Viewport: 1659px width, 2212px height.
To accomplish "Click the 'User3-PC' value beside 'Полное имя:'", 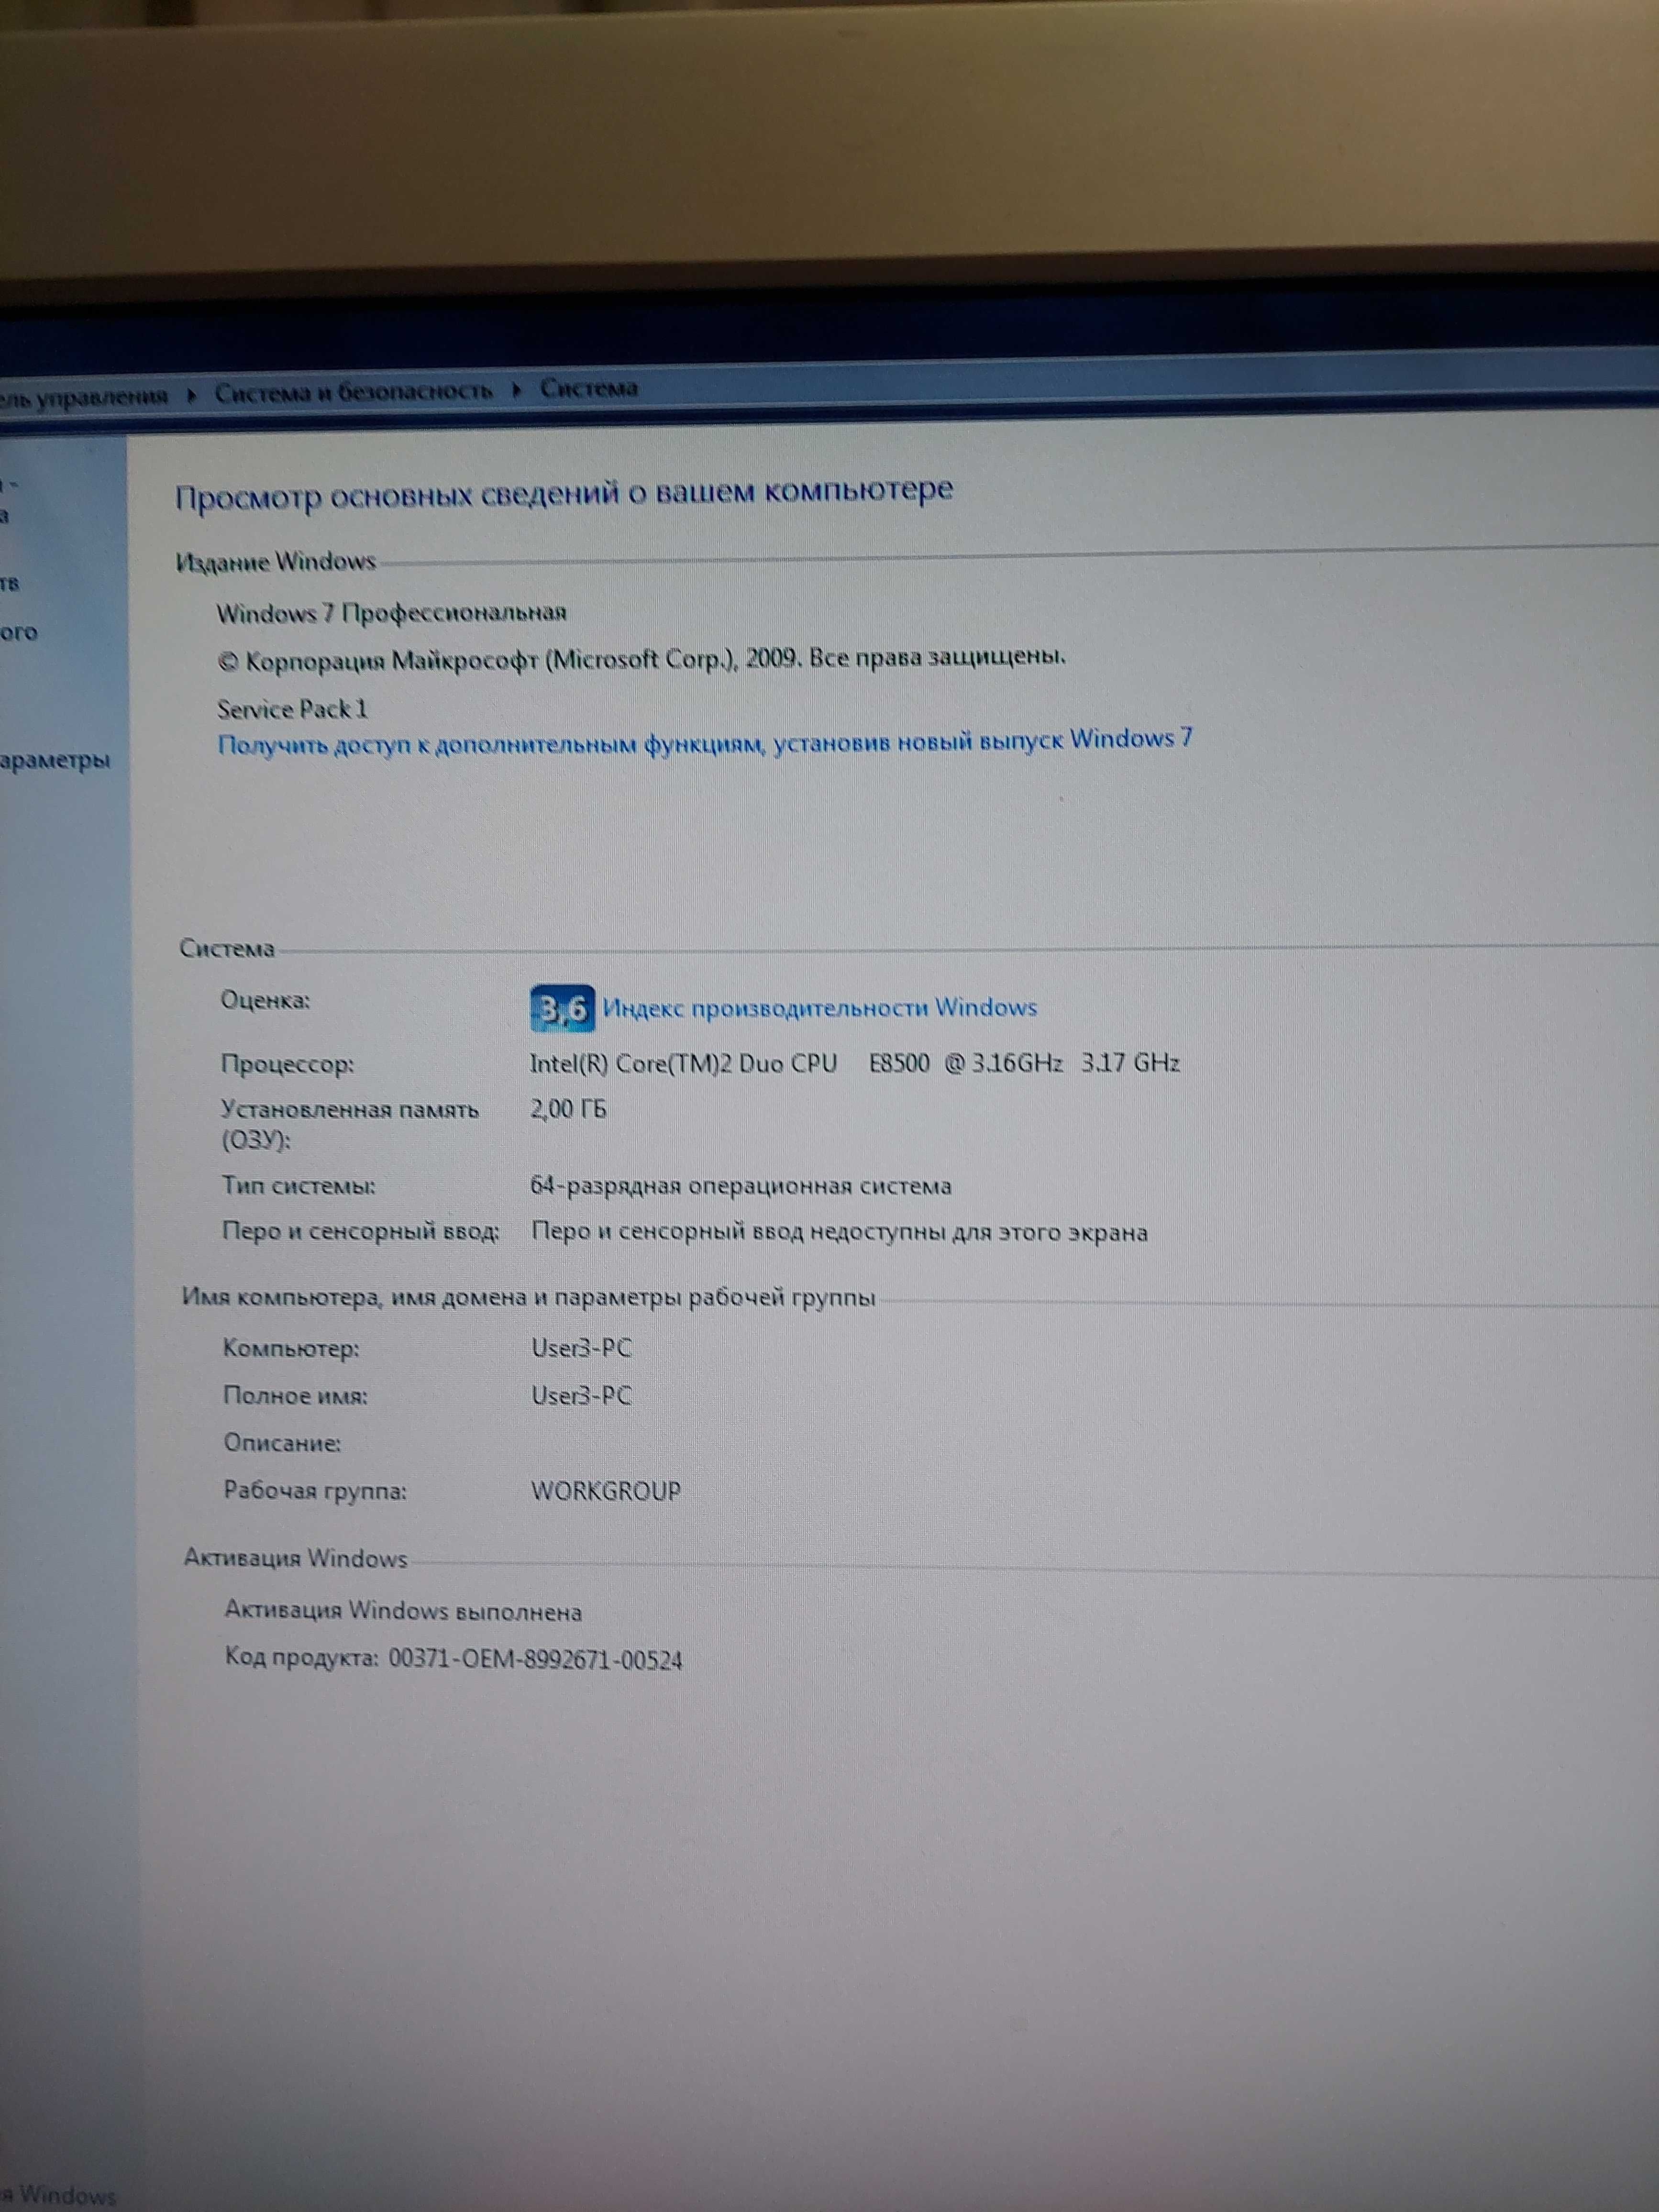I will [x=581, y=1395].
